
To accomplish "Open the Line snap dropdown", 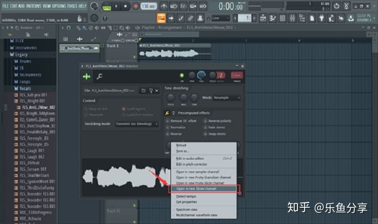I will point(220,18).
